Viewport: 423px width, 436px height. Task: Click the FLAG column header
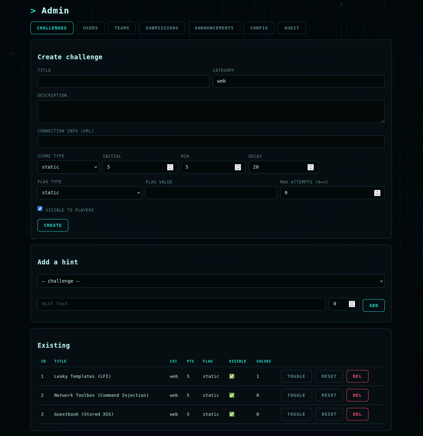pos(208,362)
